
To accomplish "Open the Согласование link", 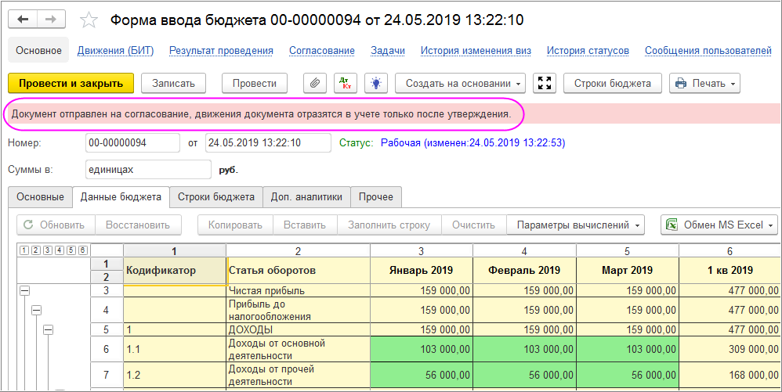I will coord(322,51).
